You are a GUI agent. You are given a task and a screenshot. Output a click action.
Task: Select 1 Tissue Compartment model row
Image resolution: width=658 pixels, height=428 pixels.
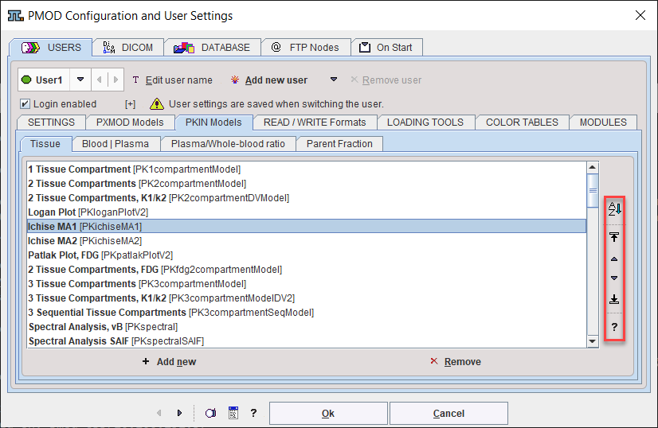pyautogui.click(x=307, y=169)
